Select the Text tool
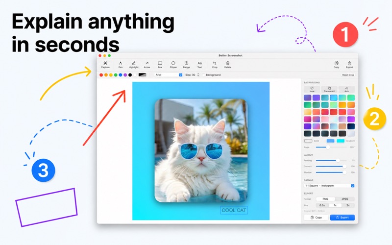The height and width of the screenshot is (245, 392). (199, 65)
